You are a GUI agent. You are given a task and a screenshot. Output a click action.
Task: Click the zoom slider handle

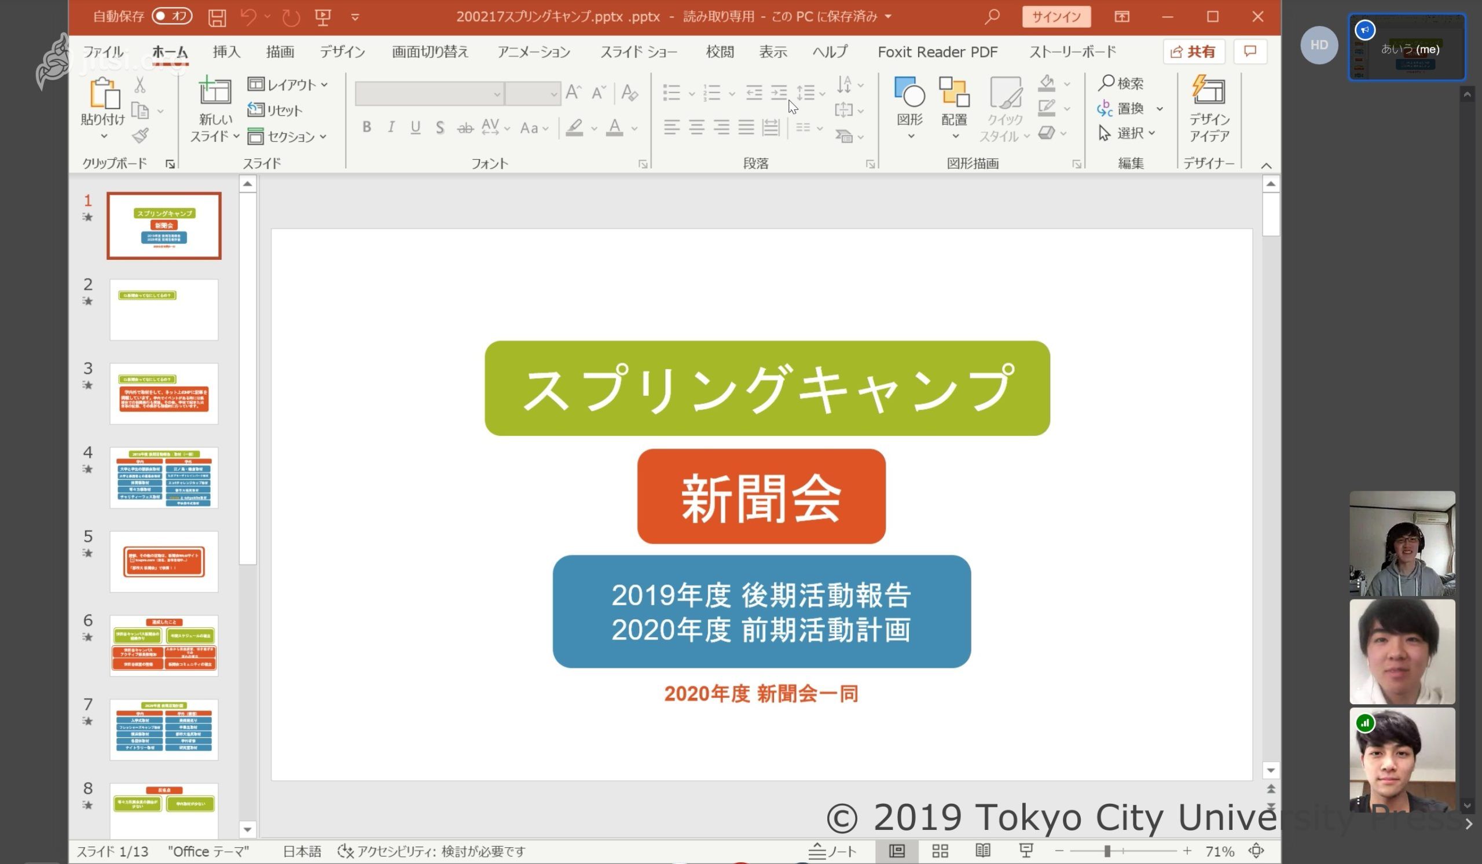(1107, 851)
